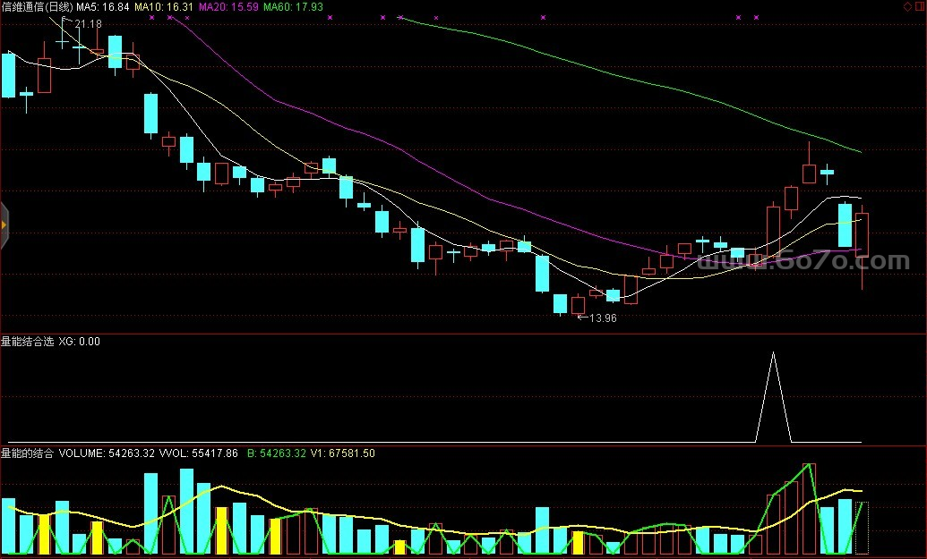Click the MA5: 16.84 label
This screenshot has width=927, height=559.
point(103,7)
